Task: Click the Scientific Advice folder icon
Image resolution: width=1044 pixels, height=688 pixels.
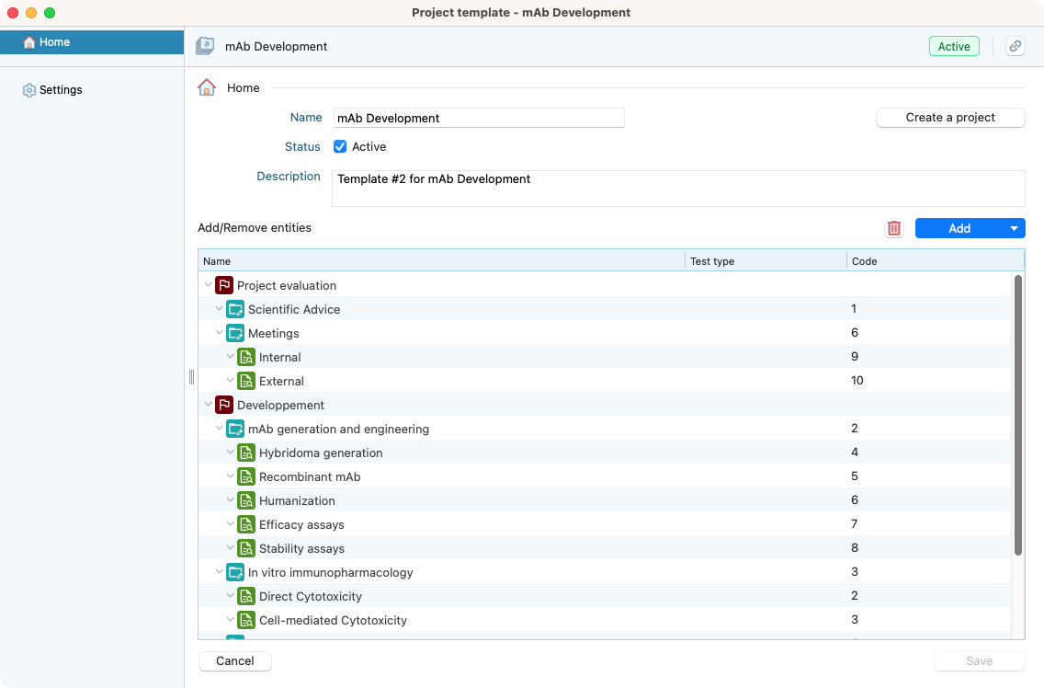Action: click(235, 309)
